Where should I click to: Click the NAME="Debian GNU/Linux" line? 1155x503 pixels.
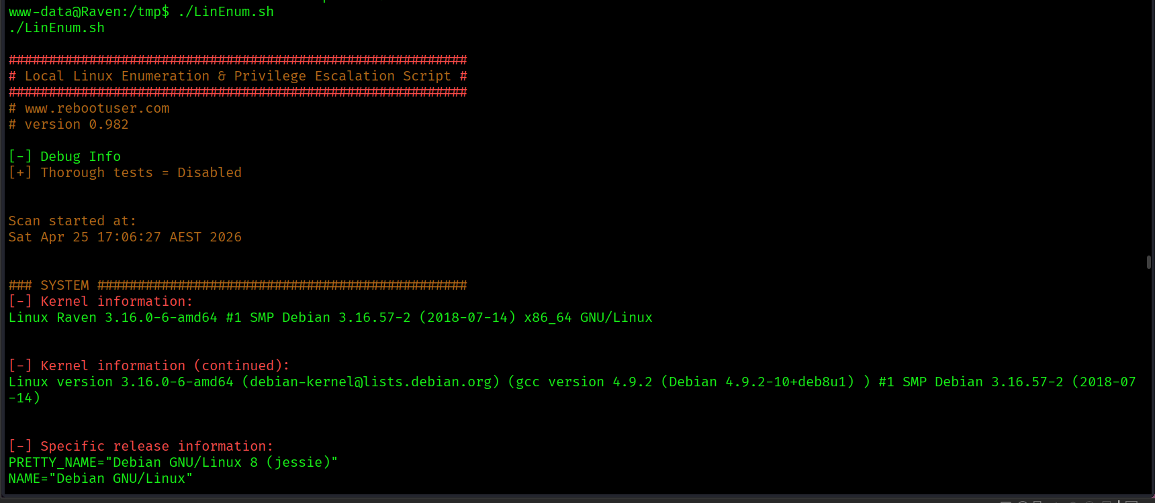[101, 479]
